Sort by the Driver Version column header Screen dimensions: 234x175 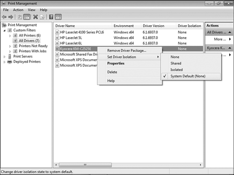159,26
